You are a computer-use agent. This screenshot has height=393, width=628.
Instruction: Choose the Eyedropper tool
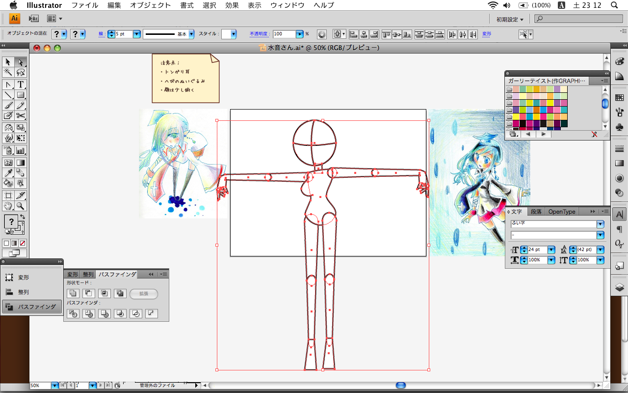coord(8,172)
